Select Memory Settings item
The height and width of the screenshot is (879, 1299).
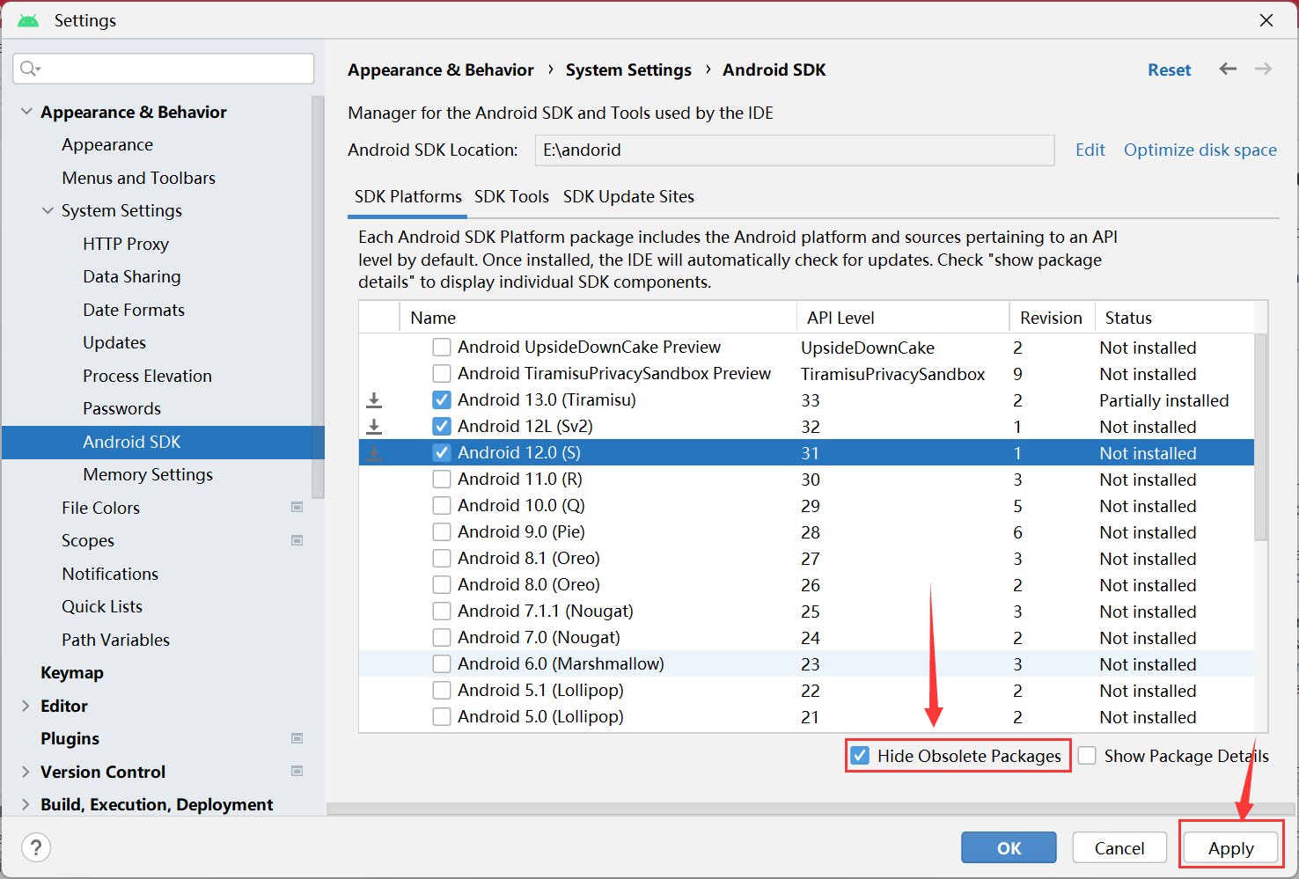pyautogui.click(x=148, y=474)
